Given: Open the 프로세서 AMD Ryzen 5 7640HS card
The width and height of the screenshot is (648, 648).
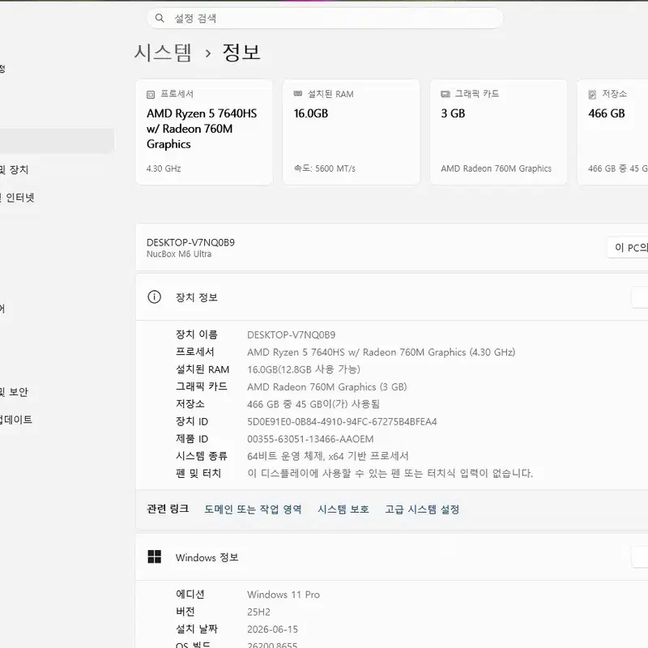Looking at the screenshot, I should click(x=204, y=132).
